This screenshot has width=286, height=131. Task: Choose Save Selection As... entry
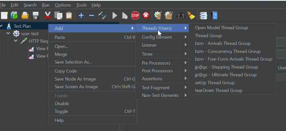tap(92, 62)
